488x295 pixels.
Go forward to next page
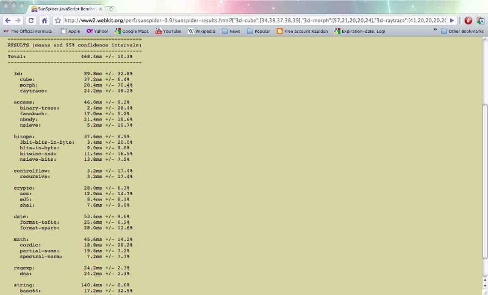(x=18, y=21)
